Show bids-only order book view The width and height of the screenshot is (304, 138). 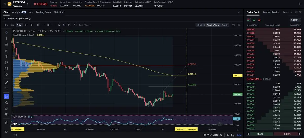coord(254,20)
